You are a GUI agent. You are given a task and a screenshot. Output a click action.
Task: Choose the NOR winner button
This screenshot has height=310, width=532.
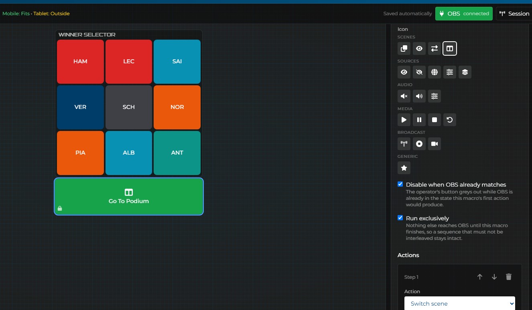(x=177, y=107)
